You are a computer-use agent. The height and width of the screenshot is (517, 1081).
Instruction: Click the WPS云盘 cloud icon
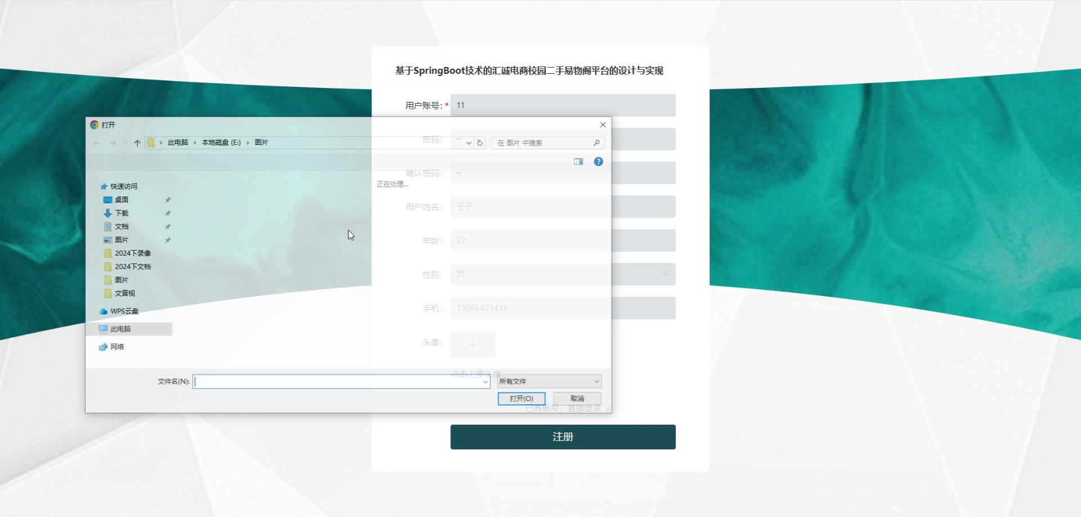[x=103, y=311]
